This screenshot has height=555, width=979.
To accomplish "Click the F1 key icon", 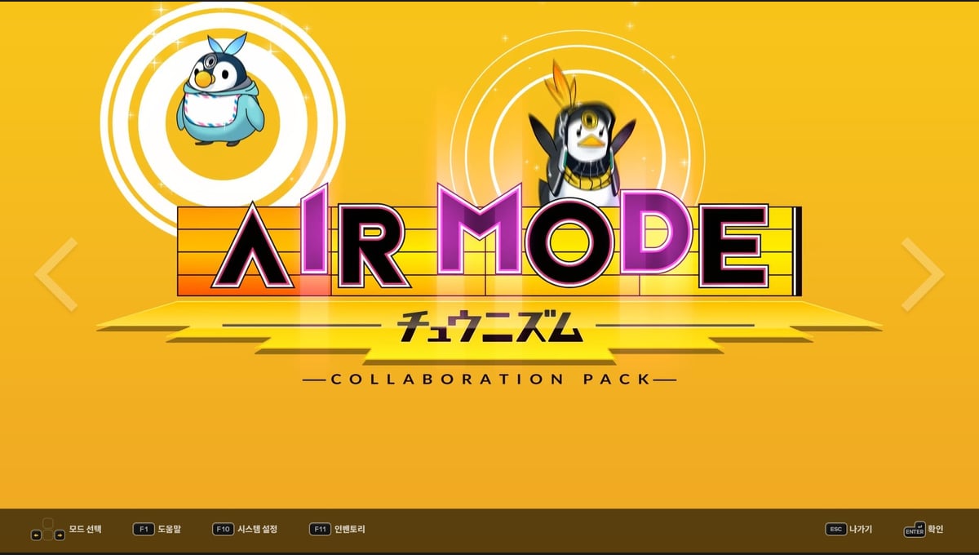I will [143, 529].
